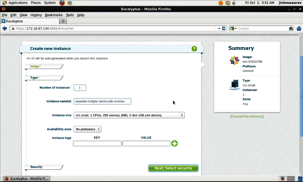The width and height of the screenshot is (303, 182).
Task: Click the browser back arrow button
Action: tap(5, 28)
